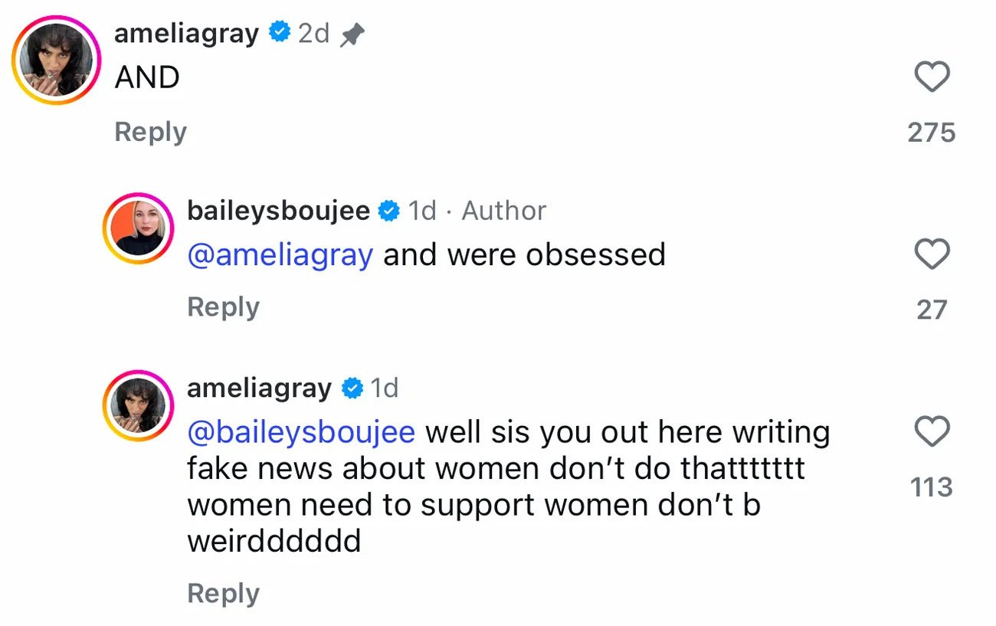996x626 pixels.
Task: Click the pin icon on ameliagray's comment
Action: 353,32
